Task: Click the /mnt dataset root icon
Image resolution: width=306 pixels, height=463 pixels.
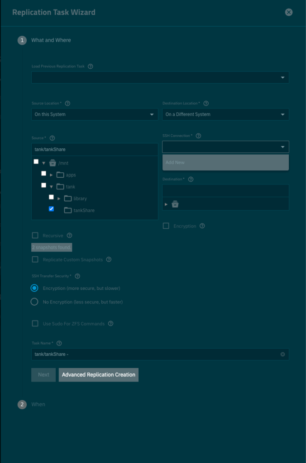Action: tap(53, 163)
